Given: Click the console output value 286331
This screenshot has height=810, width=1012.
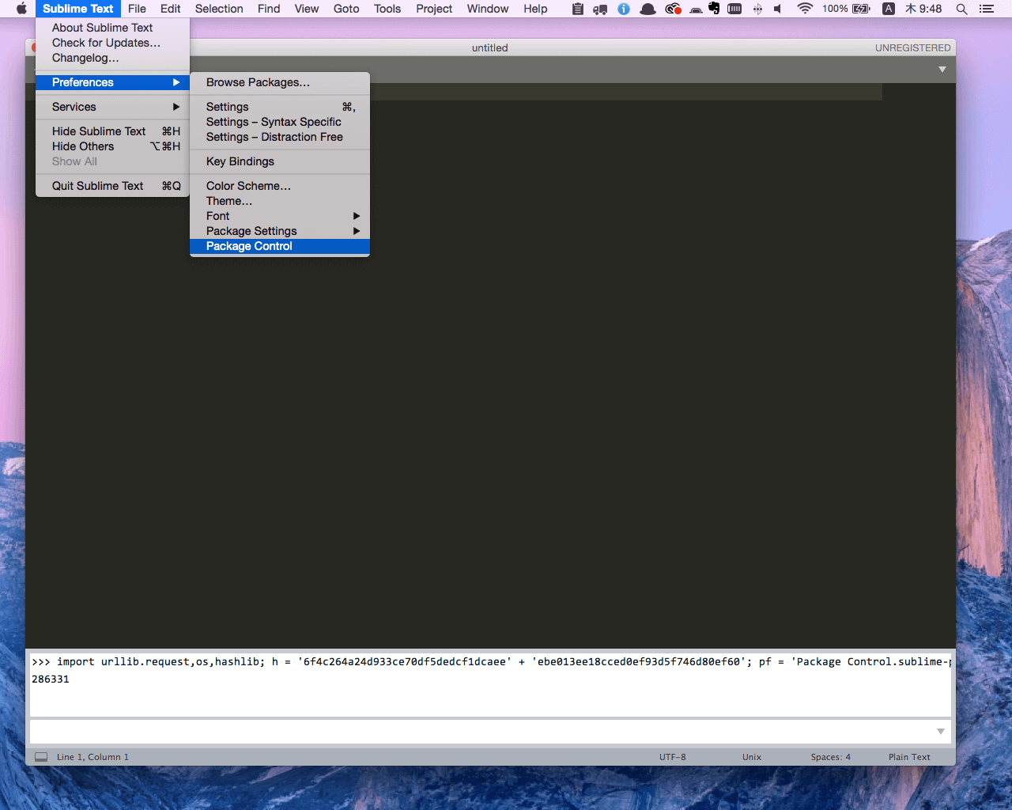Looking at the screenshot, I should [51, 679].
